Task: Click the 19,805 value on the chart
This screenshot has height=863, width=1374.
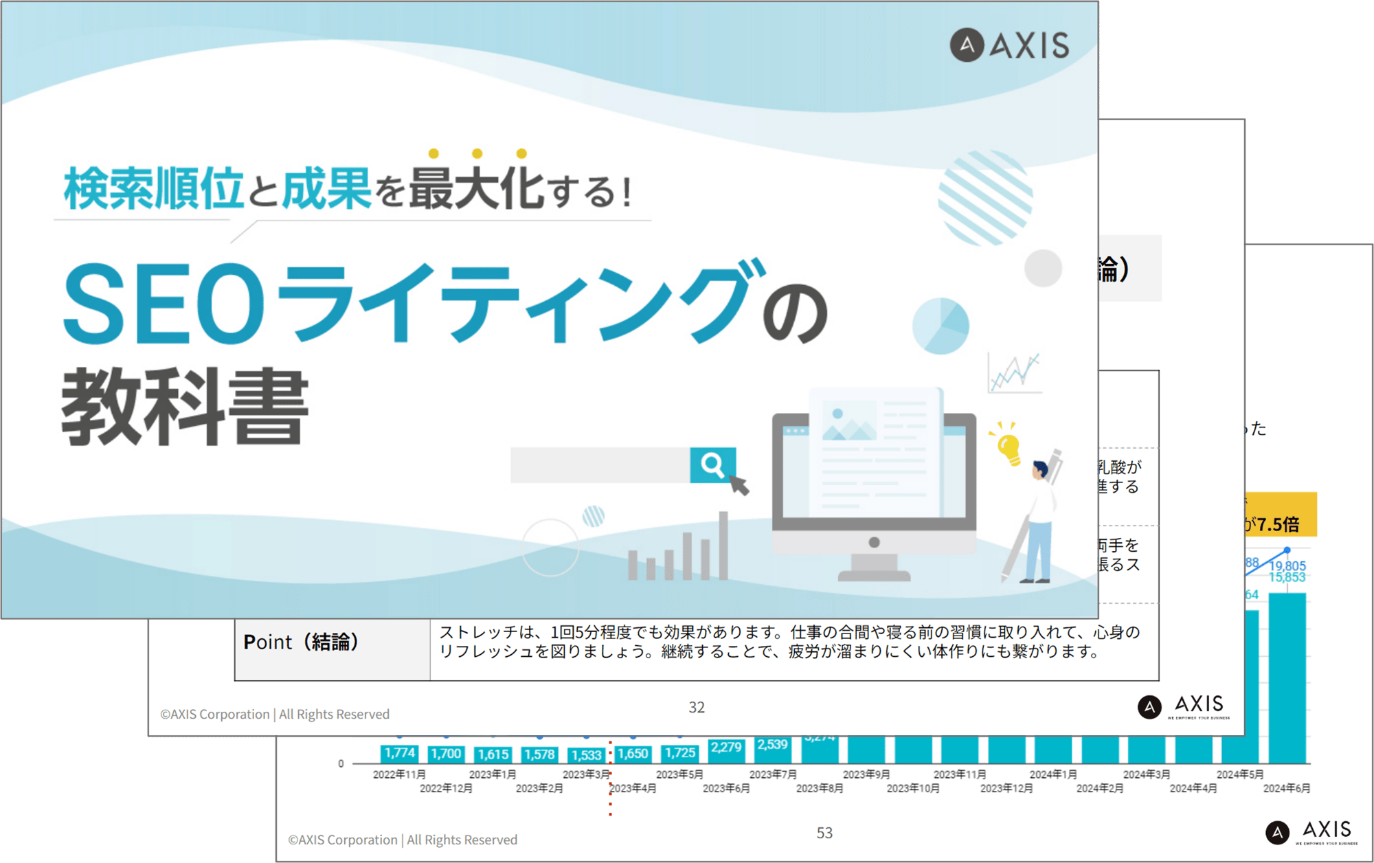Action: (1287, 565)
